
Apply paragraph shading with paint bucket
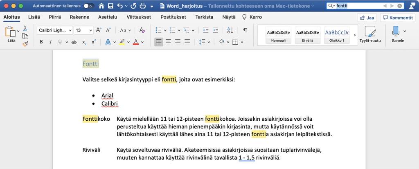click(x=221, y=42)
